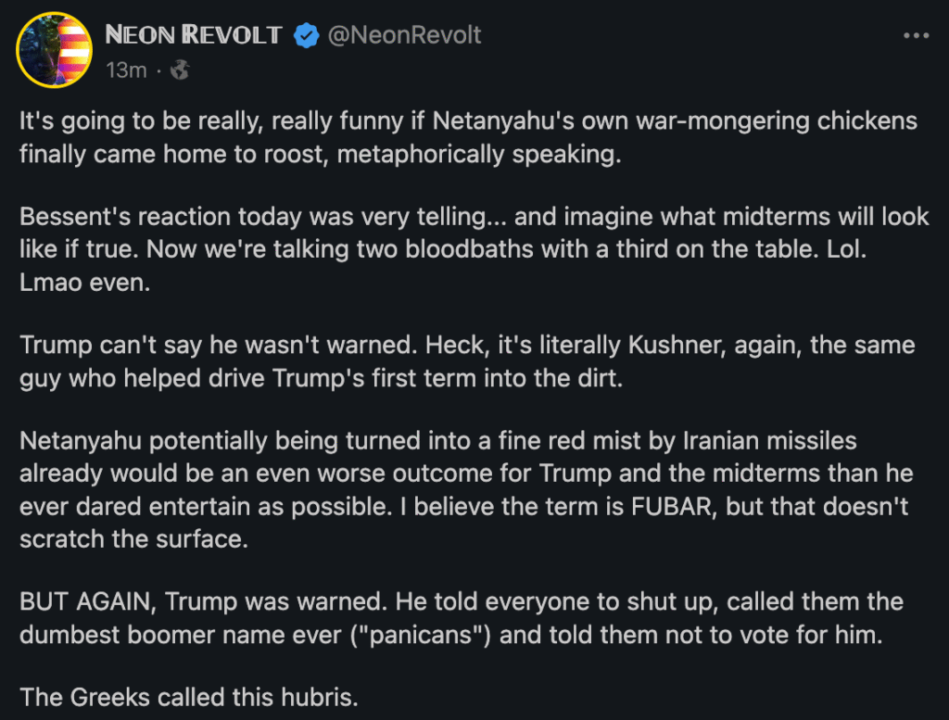Open the @NeonRevolt handle link
This screenshot has height=720, width=949.
click(x=405, y=36)
